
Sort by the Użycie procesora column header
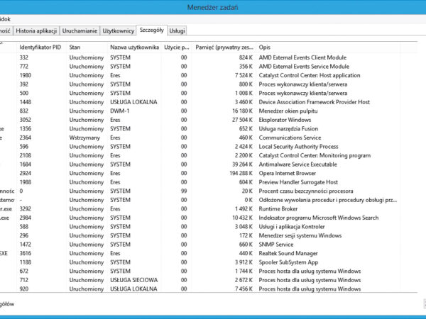pos(176,46)
